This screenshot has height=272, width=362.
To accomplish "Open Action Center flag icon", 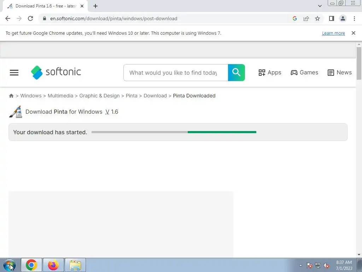I will click(309, 266).
